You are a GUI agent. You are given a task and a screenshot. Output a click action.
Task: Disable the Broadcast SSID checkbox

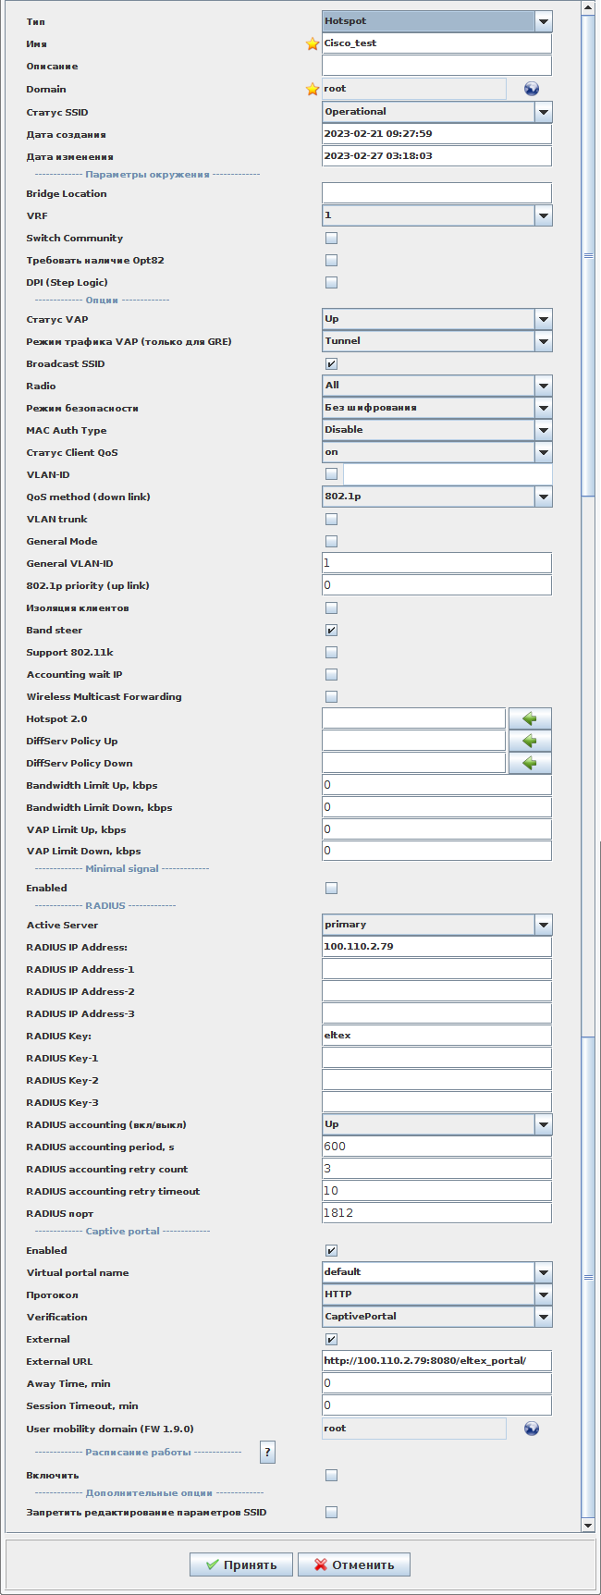coord(331,364)
